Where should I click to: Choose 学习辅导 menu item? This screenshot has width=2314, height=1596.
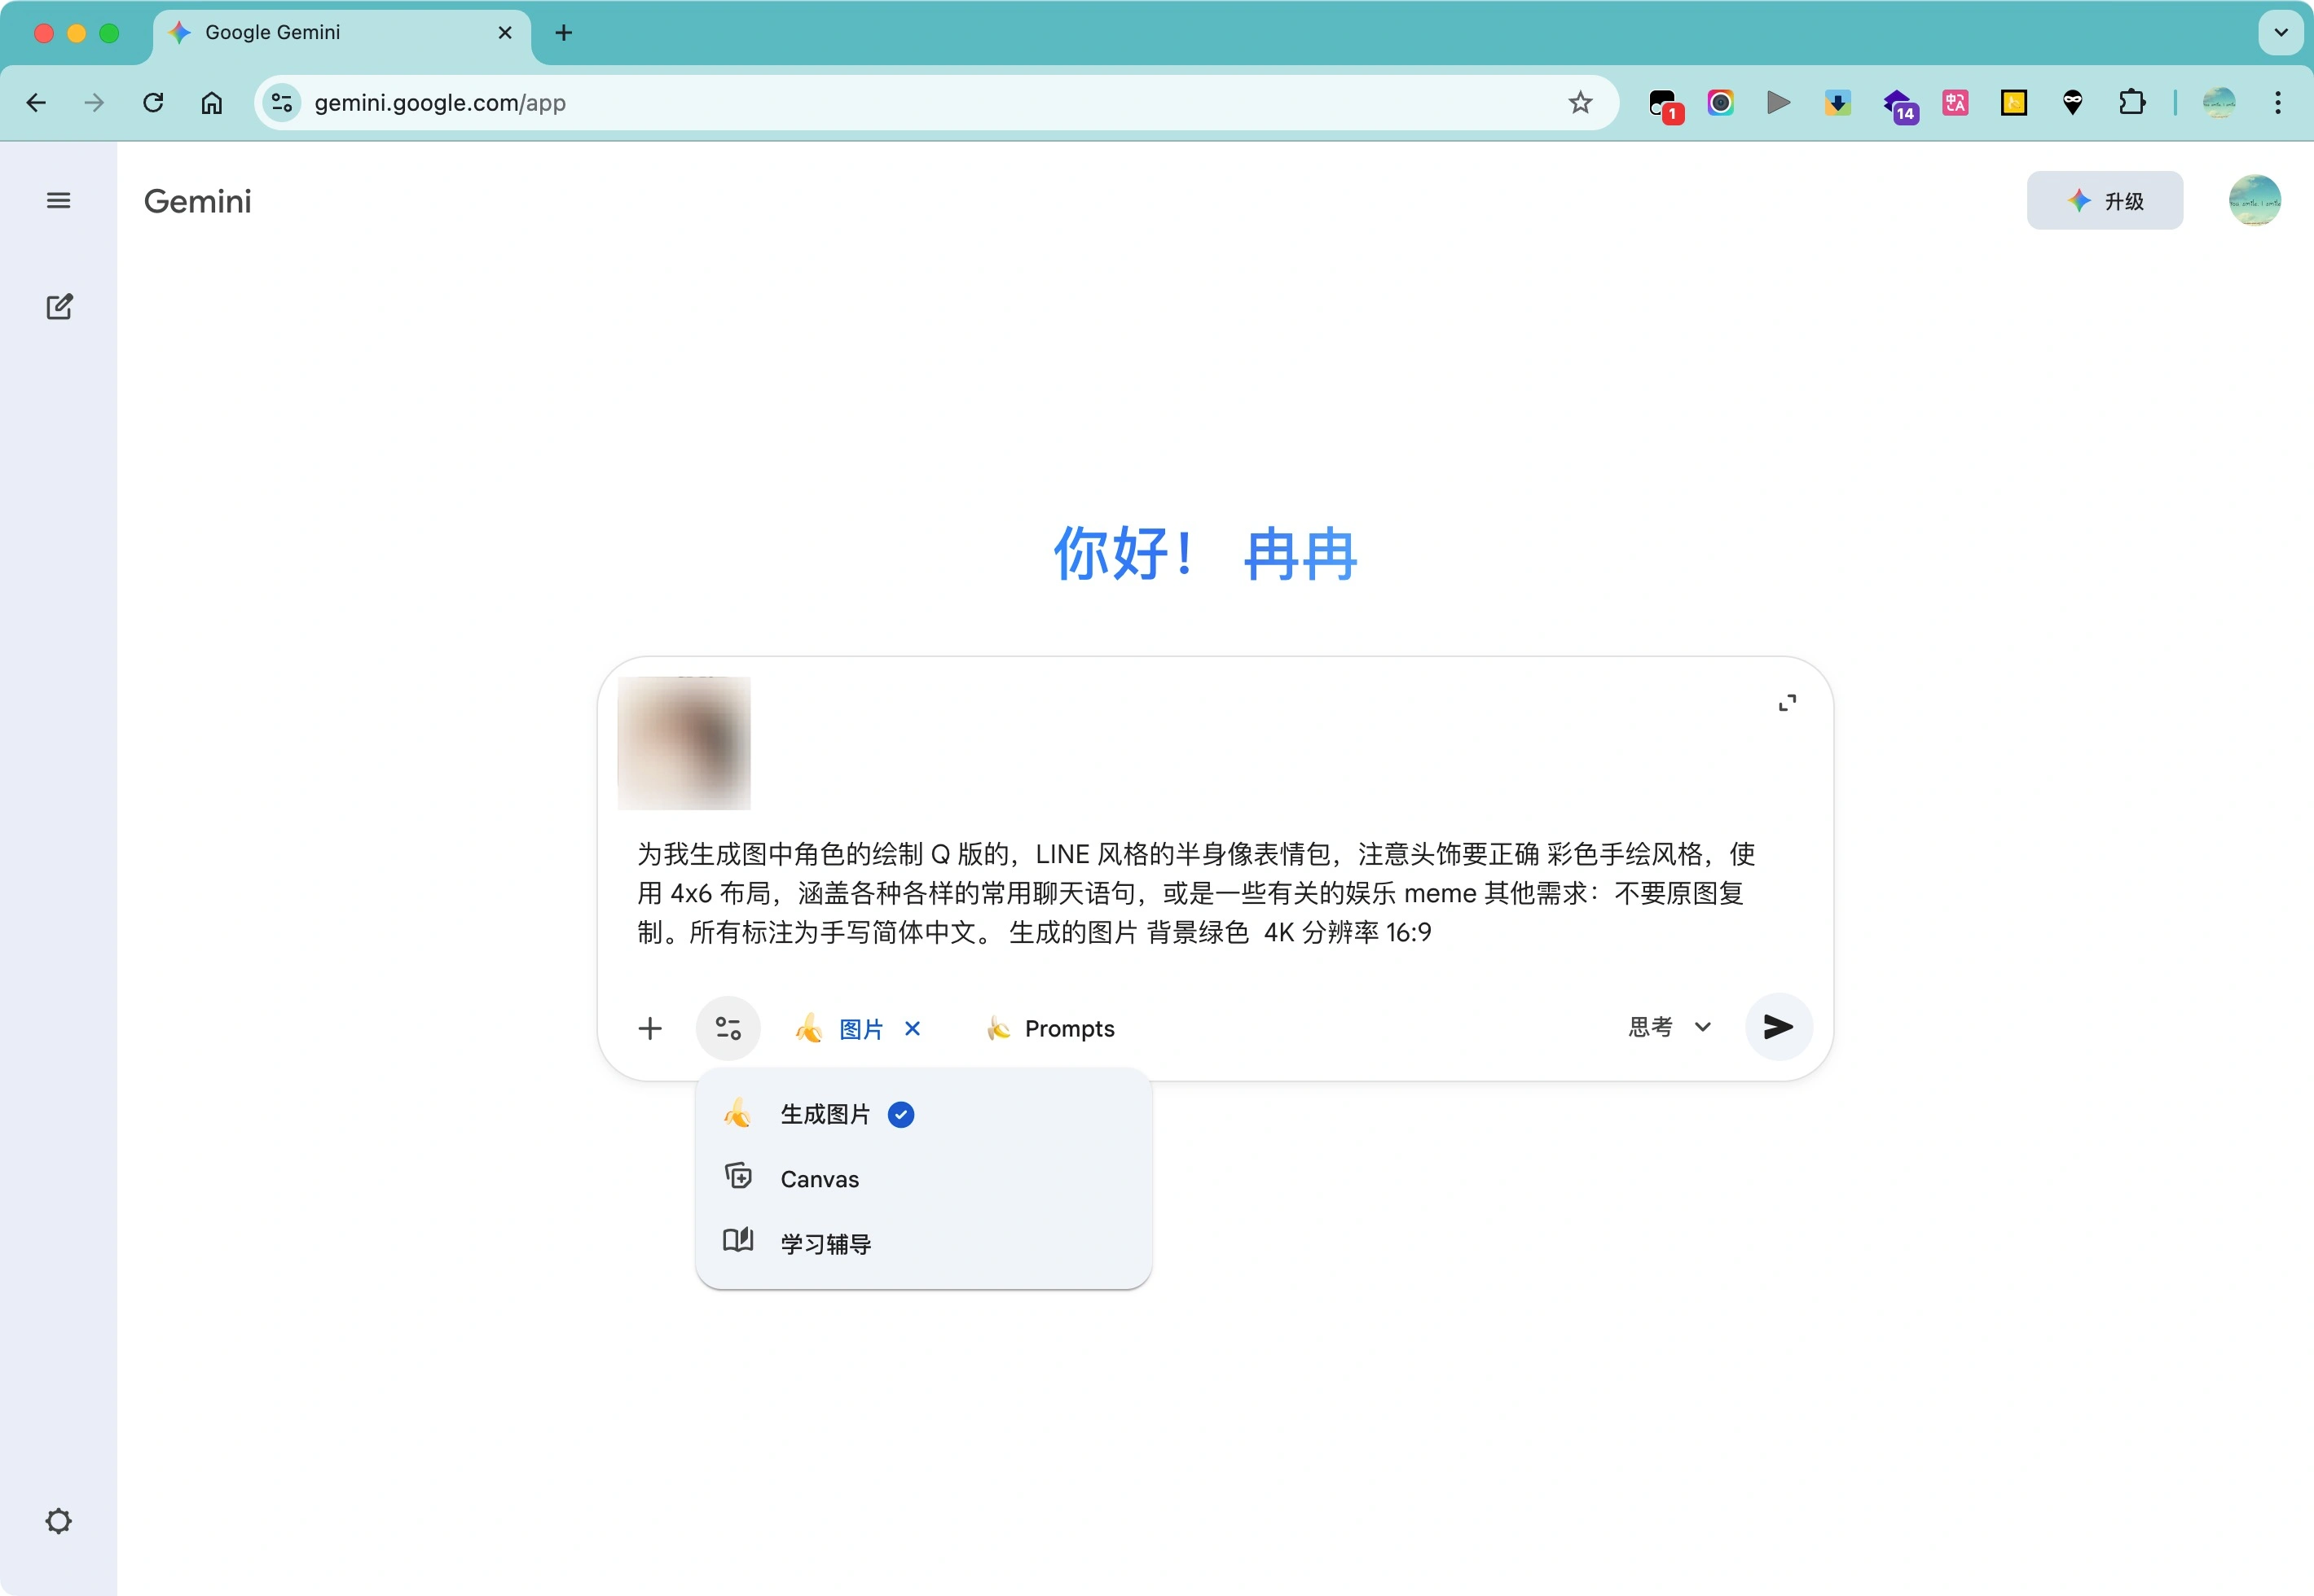click(x=825, y=1243)
